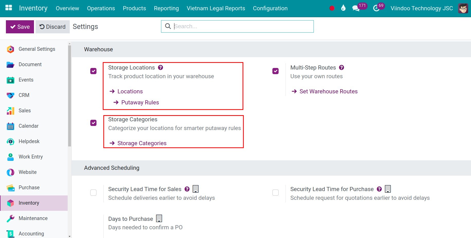
Task: Uncheck the Multi-Step Routes checkbox
Action: [276, 71]
